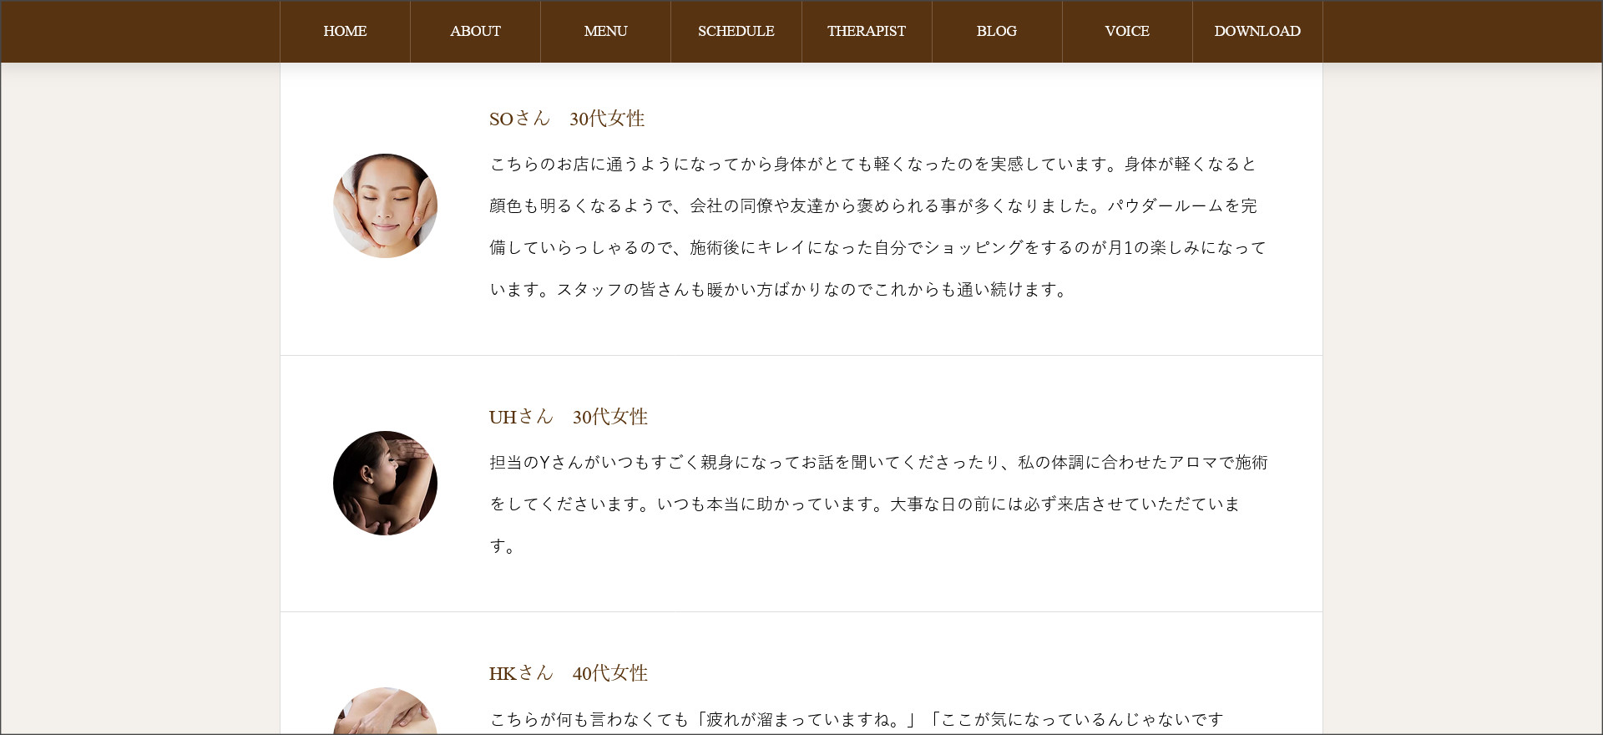Screen dimensions: 1603x735
Task: Switch to the BLOG section
Action: 996,32
